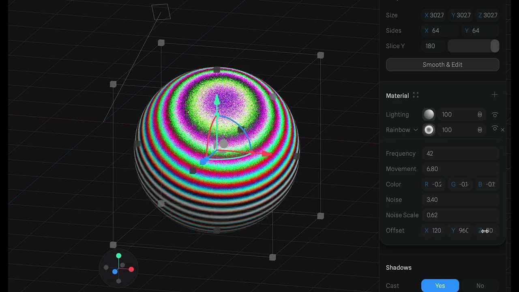
Task: Click the Smooth & Edit button
Action: click(442, 64)
